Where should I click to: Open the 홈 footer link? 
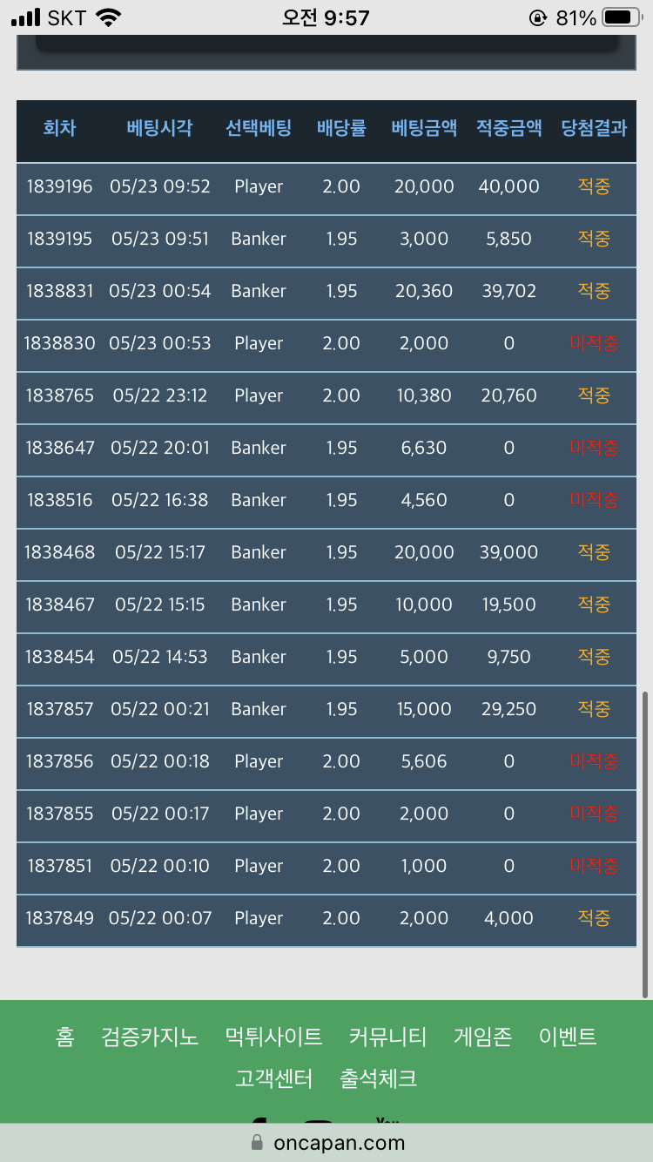[x=65, y=1037]
